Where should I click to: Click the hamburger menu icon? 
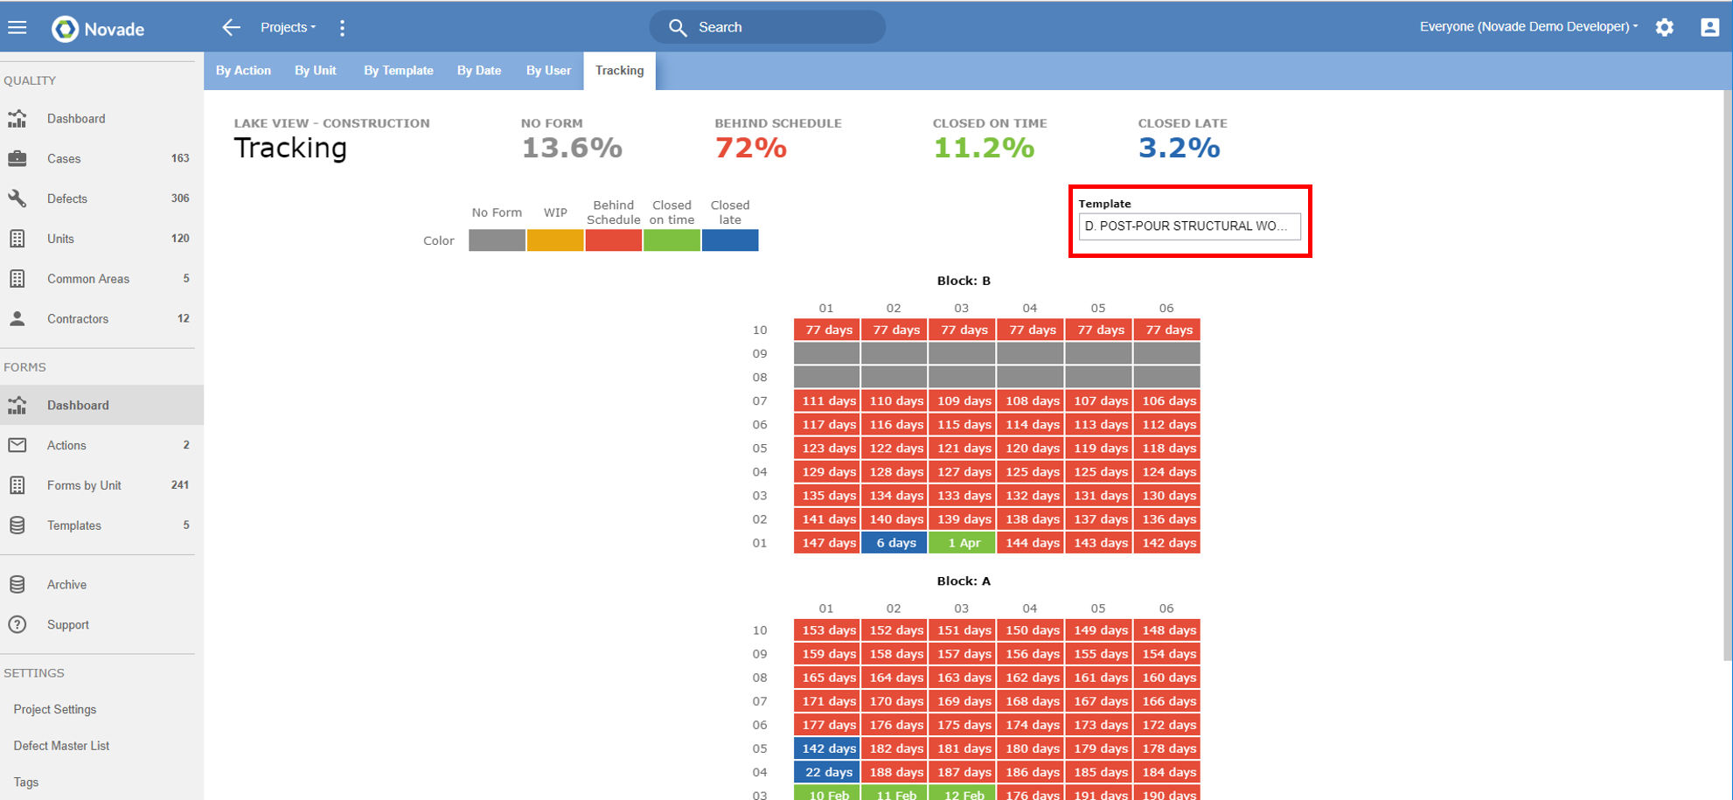tap(17, 25)
